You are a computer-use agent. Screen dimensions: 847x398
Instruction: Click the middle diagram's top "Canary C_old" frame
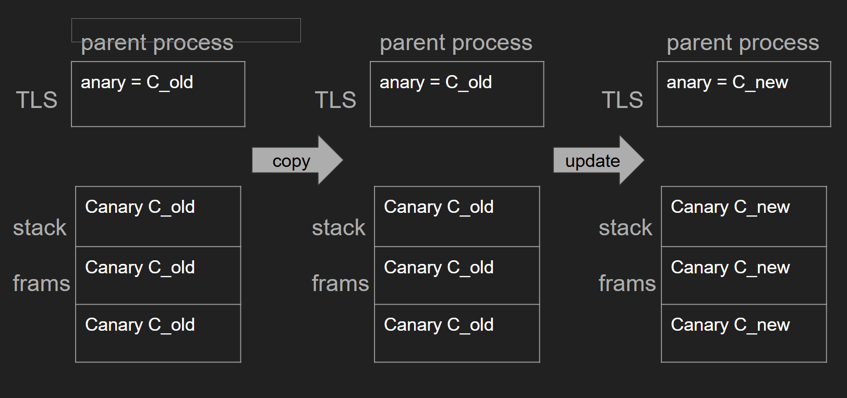(x=457, y=216)
